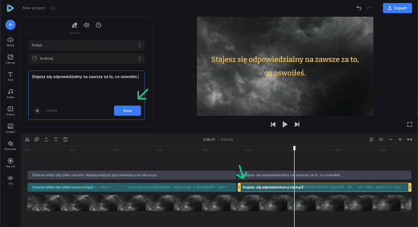This screenshot has width=418, height=227.
Task: Preview the voice with small play button
Action: tap(37, 111)
